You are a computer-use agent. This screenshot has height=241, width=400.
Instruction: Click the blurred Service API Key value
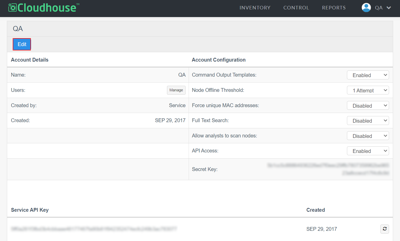point(94,229)
